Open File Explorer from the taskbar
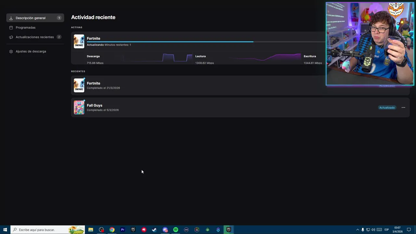This screenshot has height=234, width=416. click(91, 230)
